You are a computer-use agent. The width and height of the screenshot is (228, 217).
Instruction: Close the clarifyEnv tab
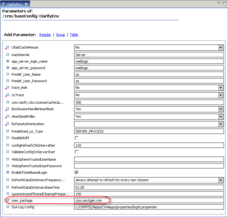[26, 4]
